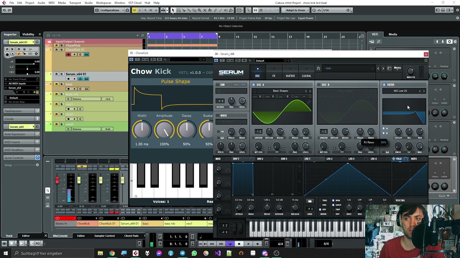Select the next OSC A wavetable
The image size is (460, 258).
click(310, 91)
